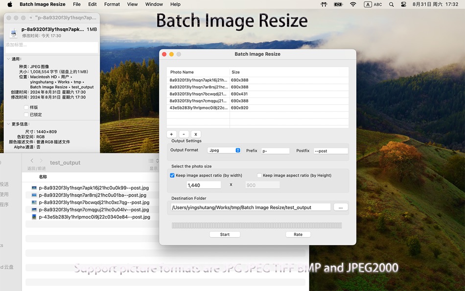Screen dimensions: 465x291
Task: Click the ... button to choose destination folder
Action: click(x=341, y=207)
